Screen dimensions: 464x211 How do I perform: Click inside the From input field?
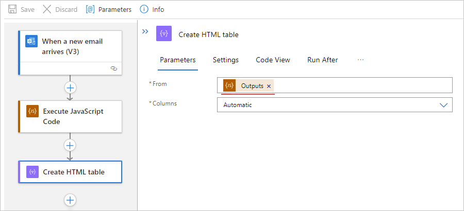pyautogui.click(x=361, y=85)
